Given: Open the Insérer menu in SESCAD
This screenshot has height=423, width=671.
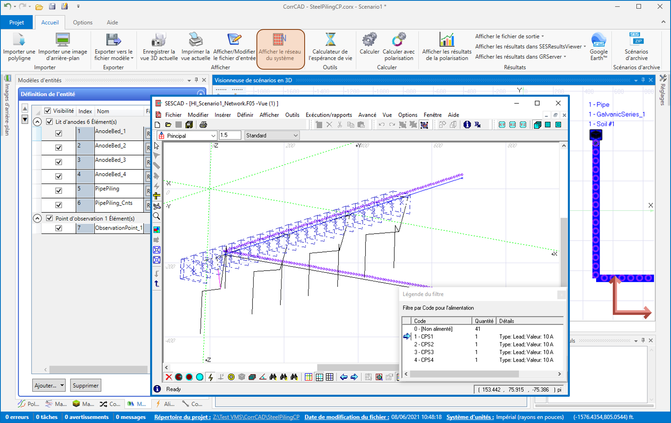Looking at the screenshot, I should 222,115.
